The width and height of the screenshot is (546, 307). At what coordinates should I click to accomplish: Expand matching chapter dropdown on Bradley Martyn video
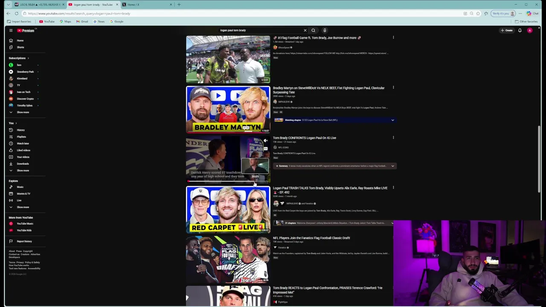point(392,120)
